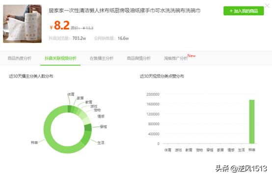Click the 8.2 yuan price
The image size is (272, 177).
(x=62, y=26)
